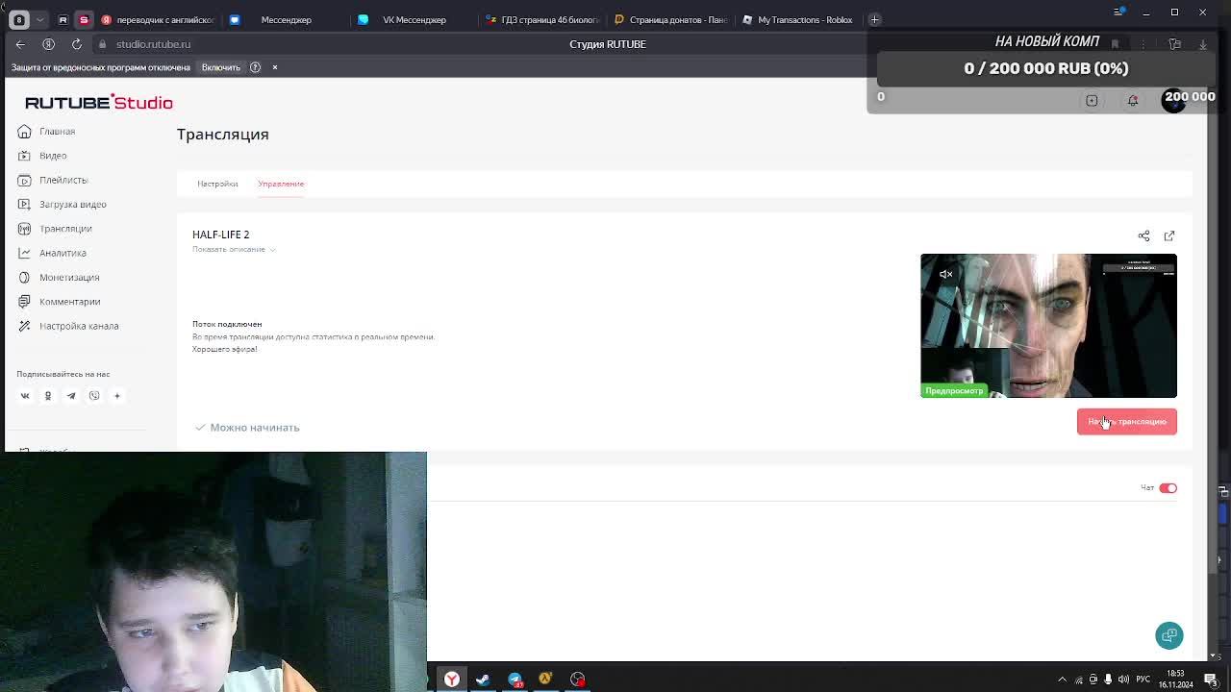Viewport: 1231px width, 692px height.
Task: Unmute the preview player sound
Action: pos(945,274)
